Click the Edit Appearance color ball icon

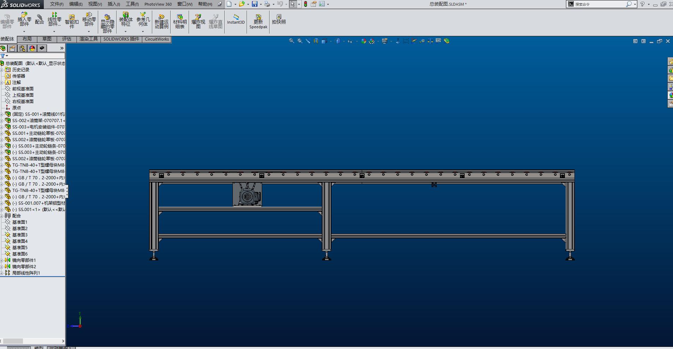pos(364,41)
